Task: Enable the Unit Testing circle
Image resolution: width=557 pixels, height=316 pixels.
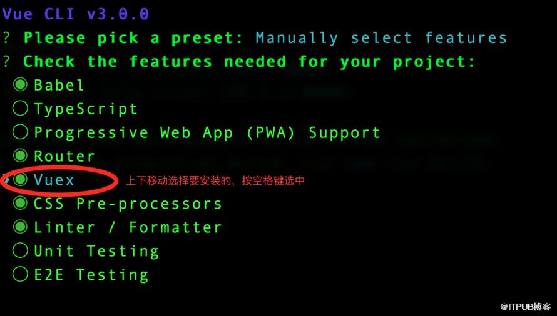Action: click(20, 250)
